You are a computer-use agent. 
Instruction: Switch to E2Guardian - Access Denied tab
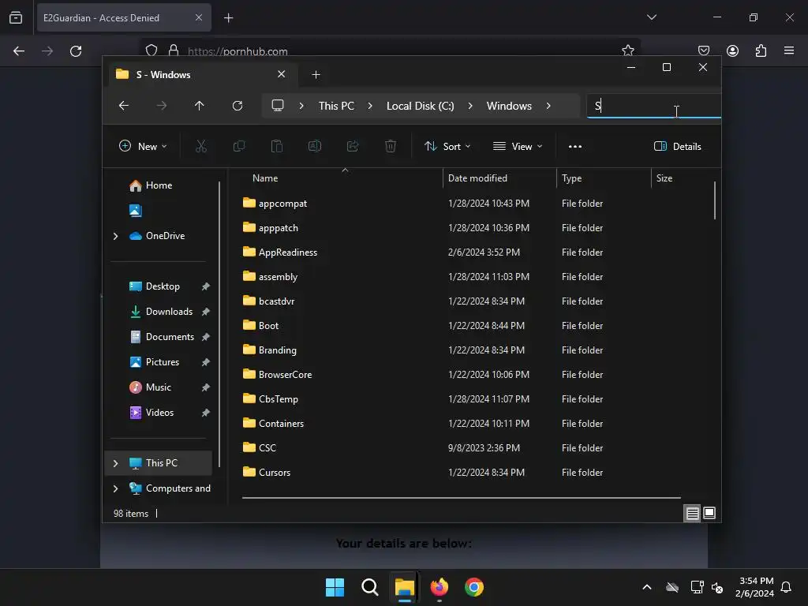[x=124, y=17]
